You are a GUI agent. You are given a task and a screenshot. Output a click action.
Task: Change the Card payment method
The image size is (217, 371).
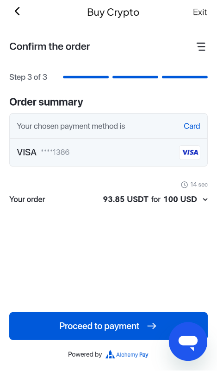pyautogui.click(x=192, y=126)
